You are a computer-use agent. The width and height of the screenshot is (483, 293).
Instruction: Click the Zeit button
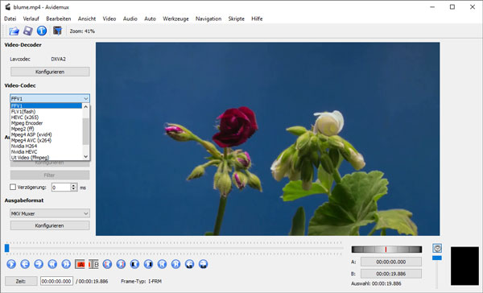pyautogui.click(x=21, y=281)
